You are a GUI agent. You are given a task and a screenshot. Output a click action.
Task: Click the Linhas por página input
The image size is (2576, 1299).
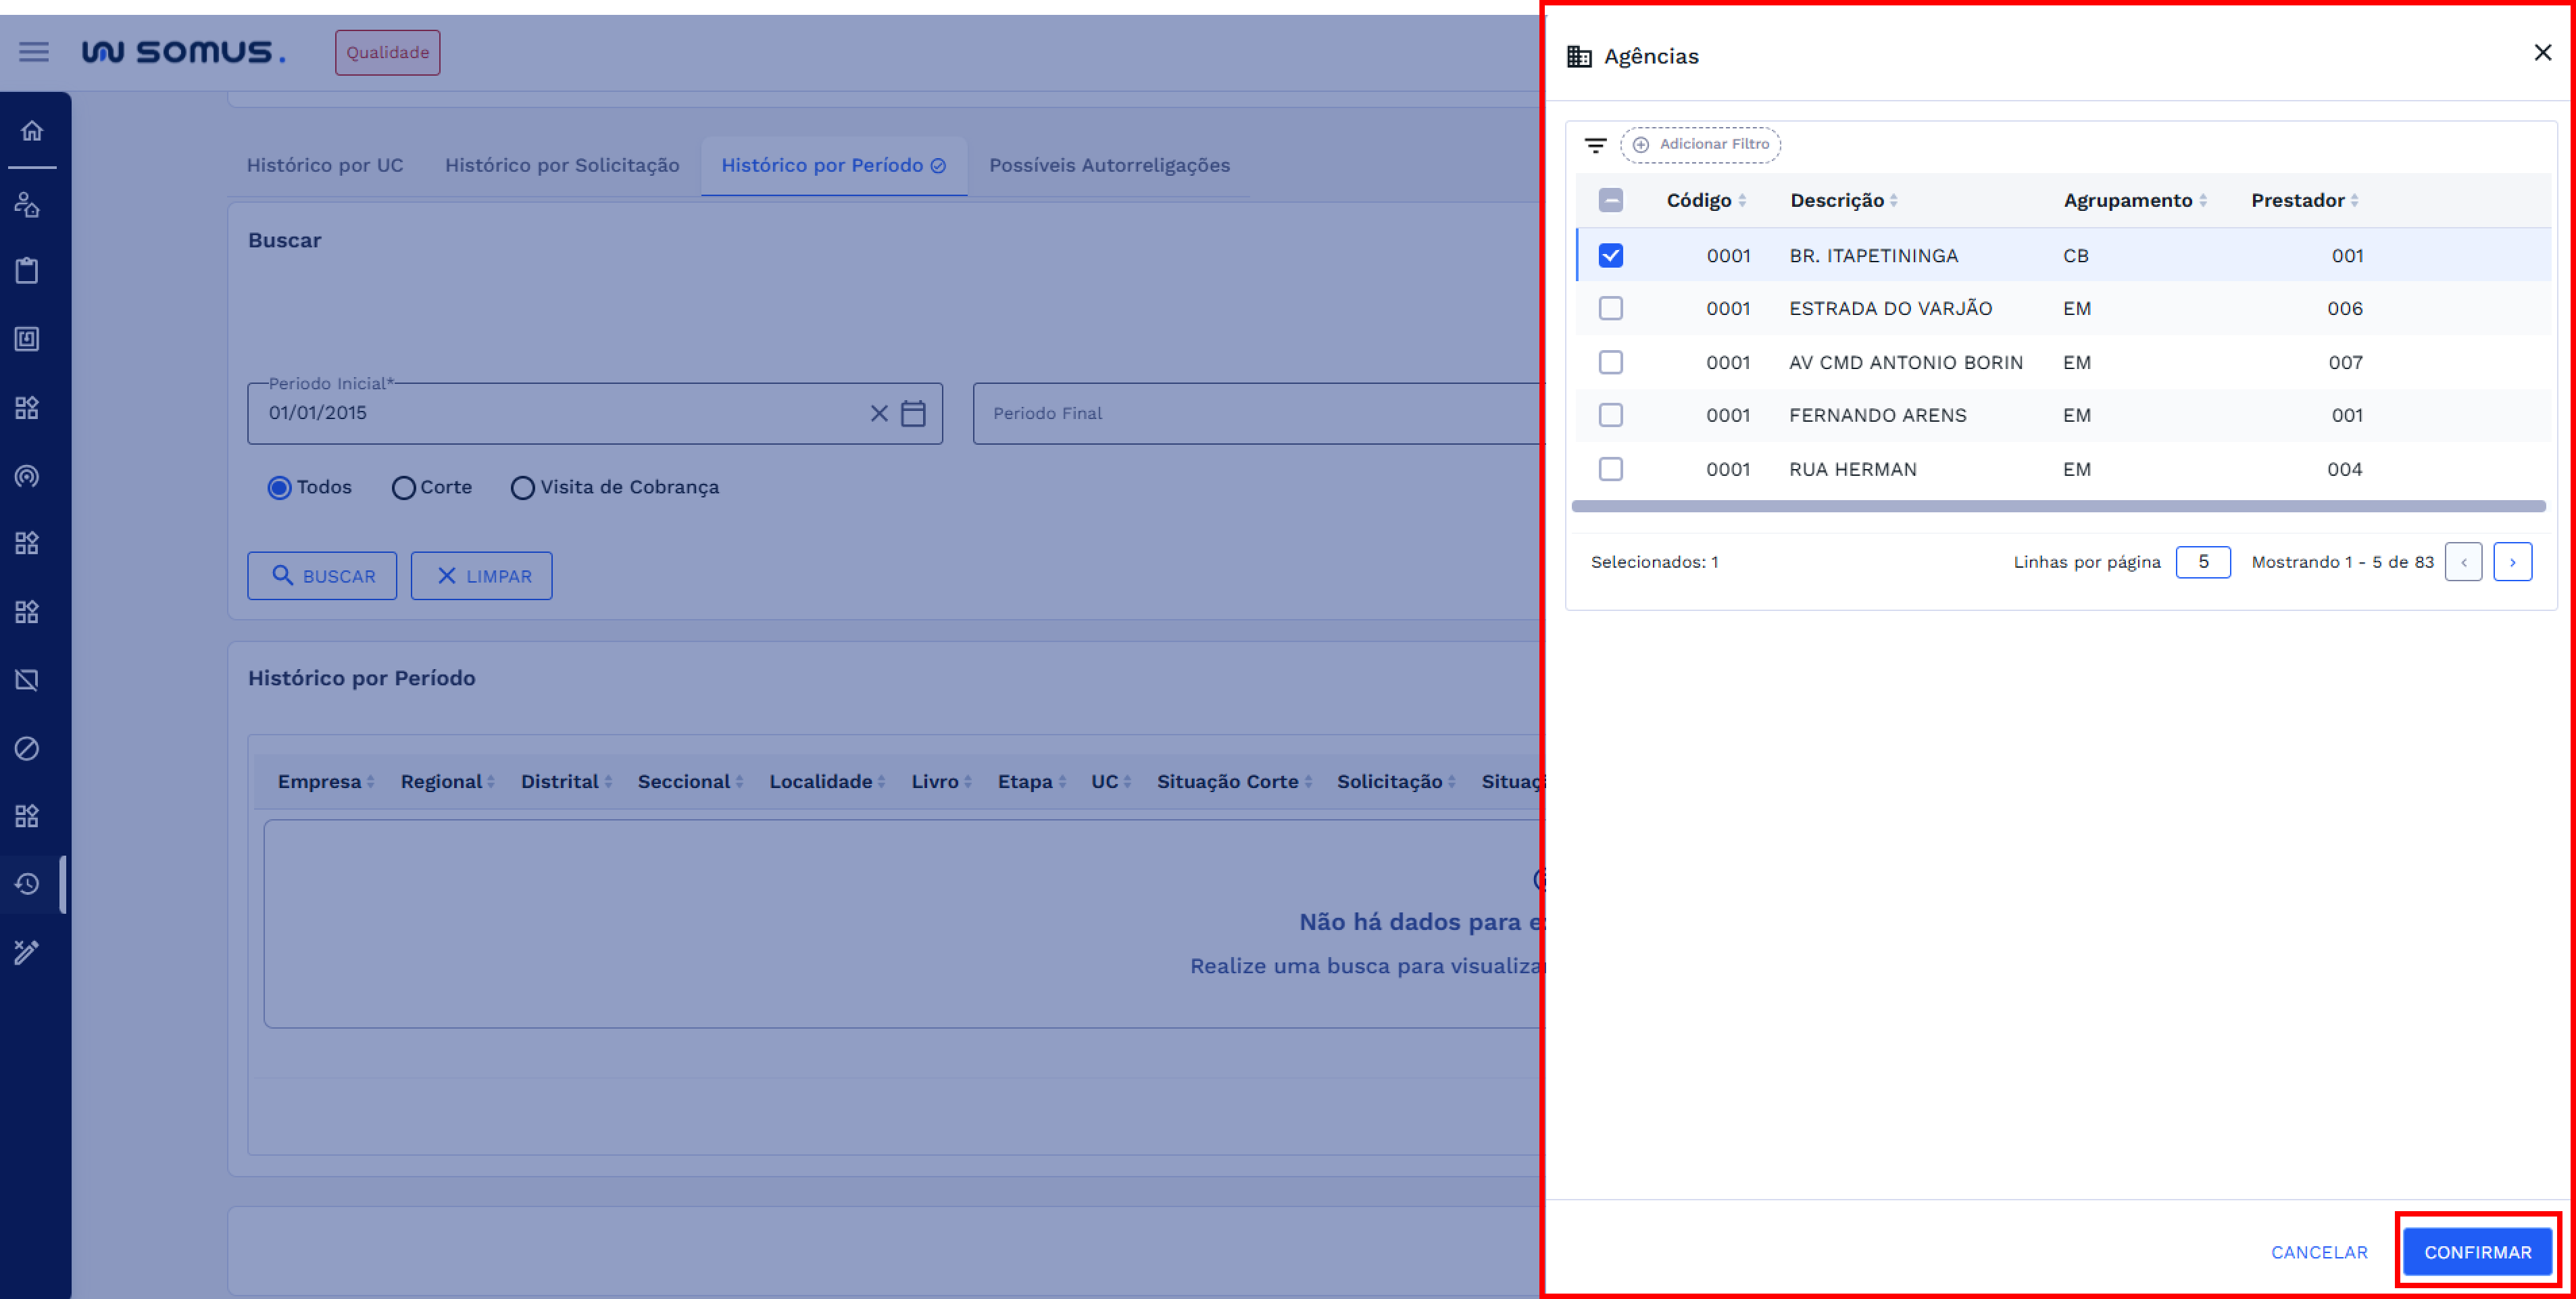(x=2202, y=562)
